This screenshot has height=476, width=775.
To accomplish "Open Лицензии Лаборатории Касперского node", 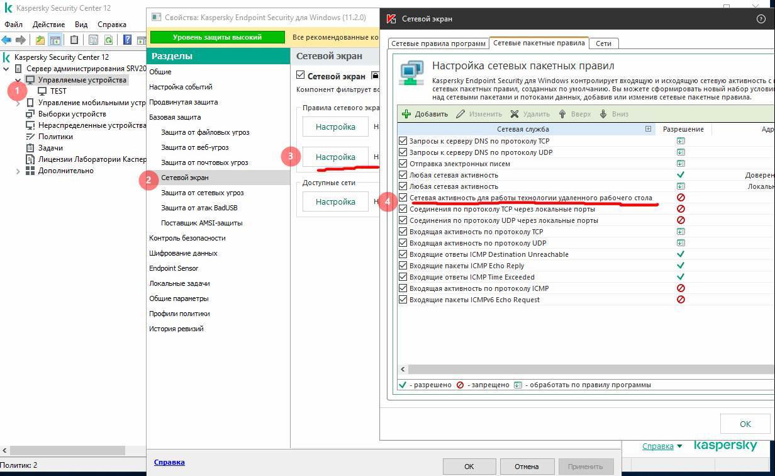I will pyautogui.click(x=92, y=159).
